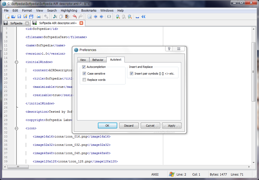Click the ANSI encoding status text
Screen dimensions: 259x180
click(x=155, y=174)
